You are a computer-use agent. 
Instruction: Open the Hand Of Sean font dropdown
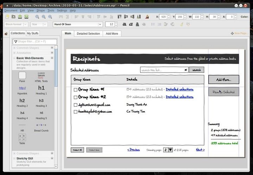pos(78,24)
